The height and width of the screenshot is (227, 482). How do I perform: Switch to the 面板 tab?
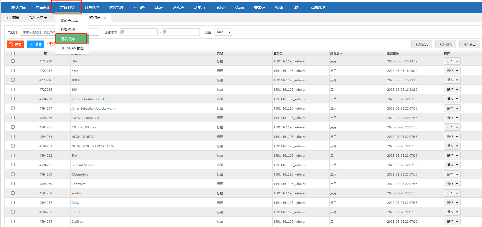[x=13, y=18]
